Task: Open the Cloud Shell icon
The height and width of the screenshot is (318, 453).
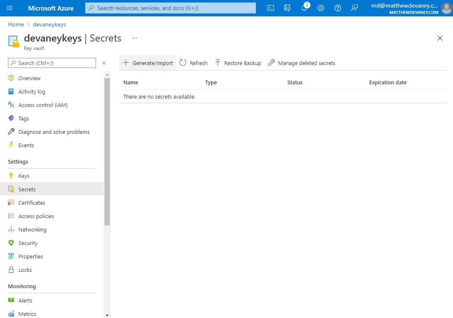Action: 271,8
